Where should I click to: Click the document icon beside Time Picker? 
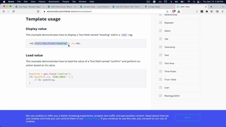[x=160, y=71]
